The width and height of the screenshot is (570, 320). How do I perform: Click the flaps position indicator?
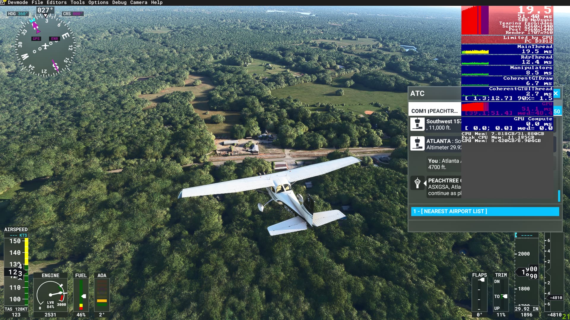pyautogui.click(x=482, y=280)
